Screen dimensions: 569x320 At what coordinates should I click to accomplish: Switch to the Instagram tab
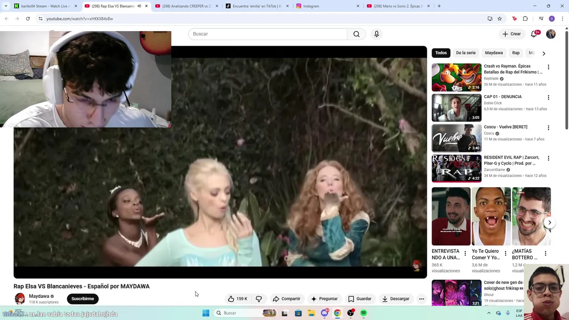click(327, 6)
